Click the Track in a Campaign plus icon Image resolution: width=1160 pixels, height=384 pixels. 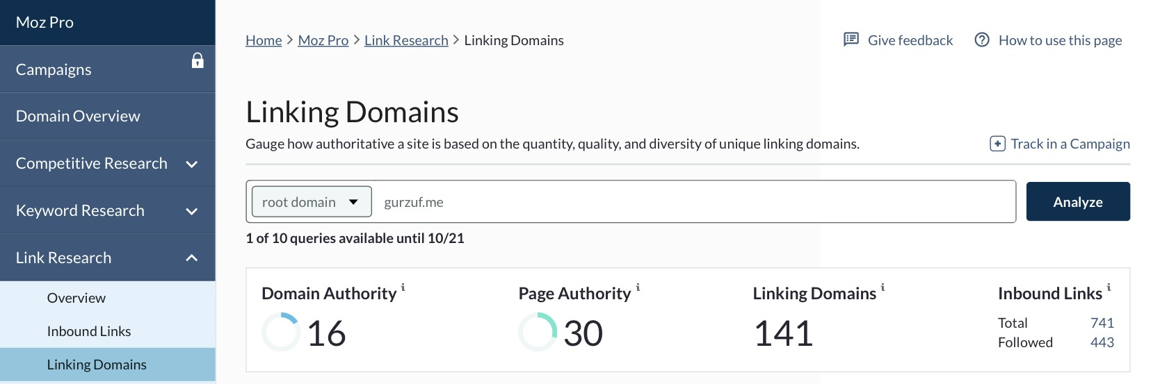(x=997, y=144)
